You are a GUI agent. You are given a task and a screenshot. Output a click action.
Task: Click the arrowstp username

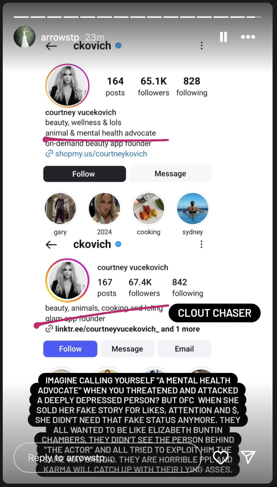(60, 37)
